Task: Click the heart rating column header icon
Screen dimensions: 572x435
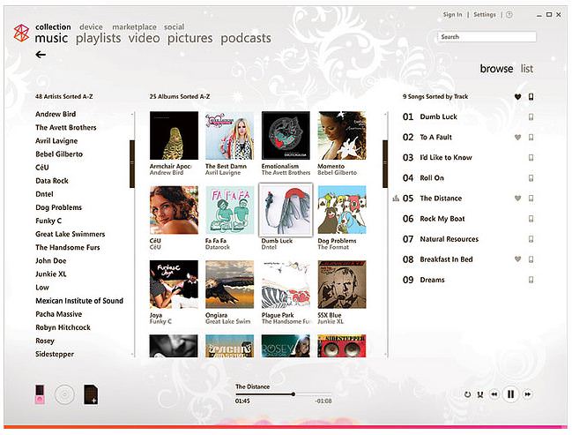Action: tap(517, 97)
